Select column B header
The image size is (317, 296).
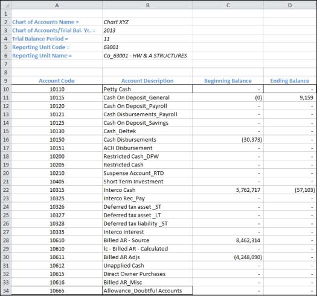pos(147,5)
